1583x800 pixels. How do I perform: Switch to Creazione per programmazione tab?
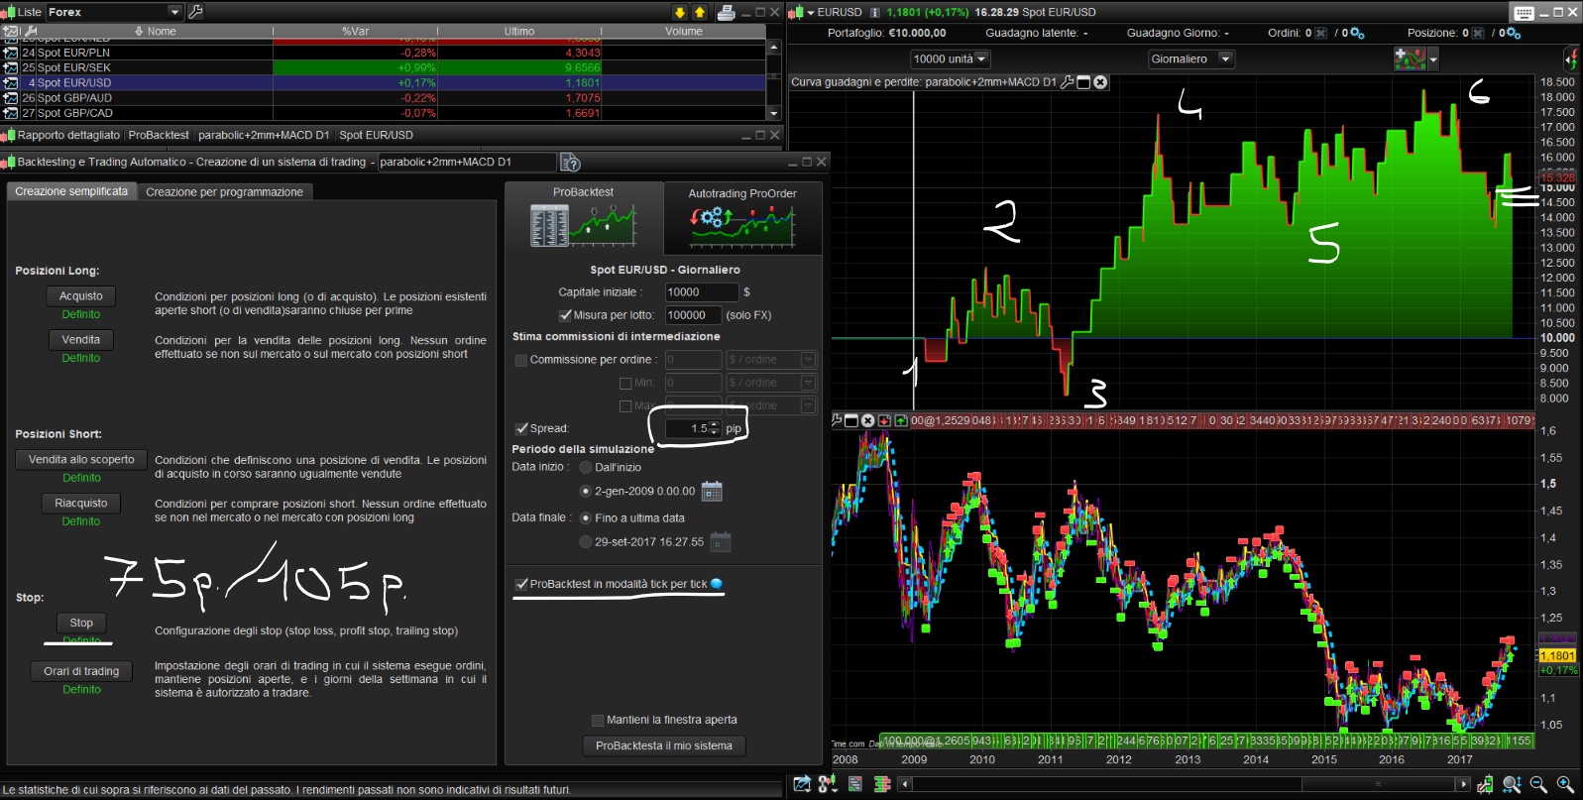click(224, 192)
